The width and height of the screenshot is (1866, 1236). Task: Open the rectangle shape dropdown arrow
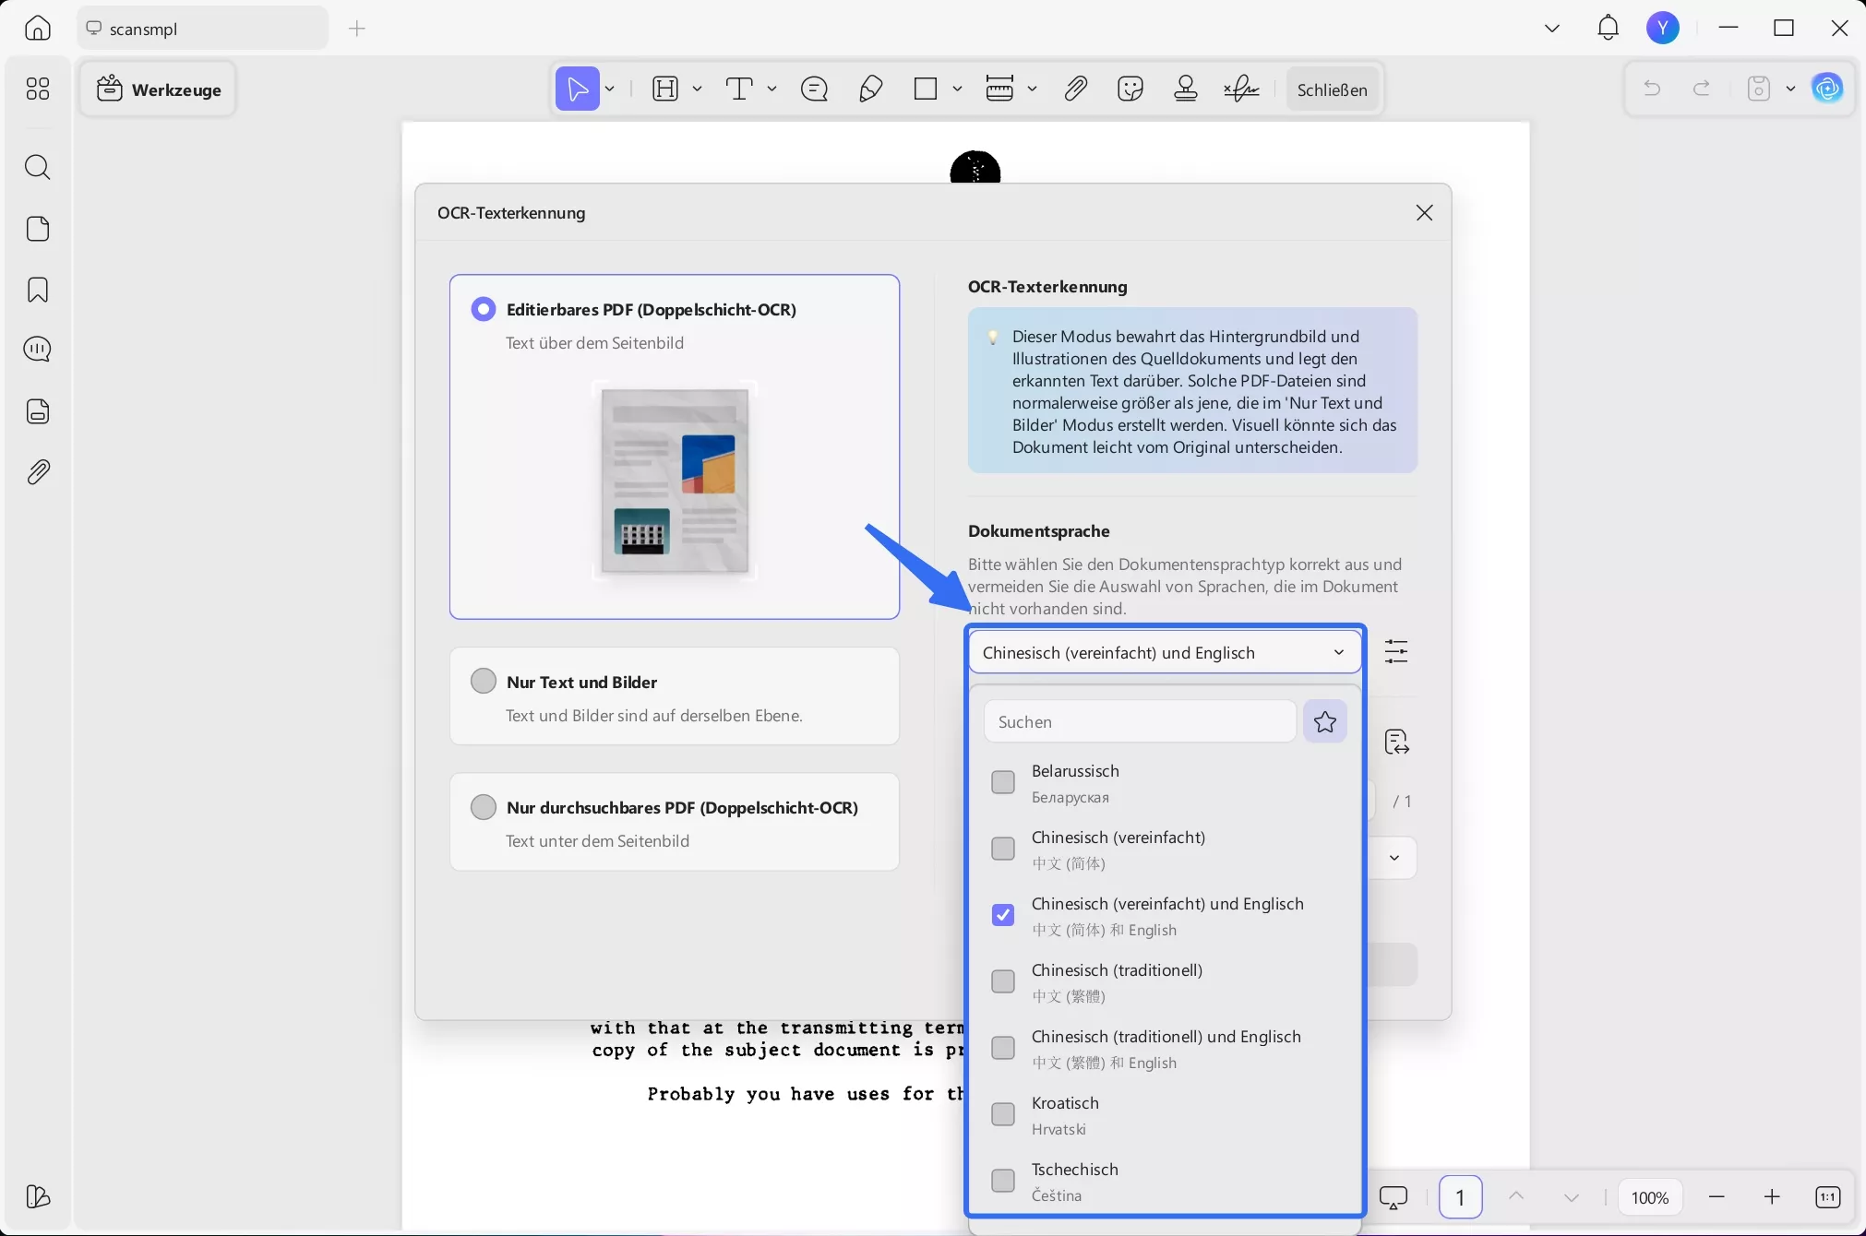tap(957, 89)
